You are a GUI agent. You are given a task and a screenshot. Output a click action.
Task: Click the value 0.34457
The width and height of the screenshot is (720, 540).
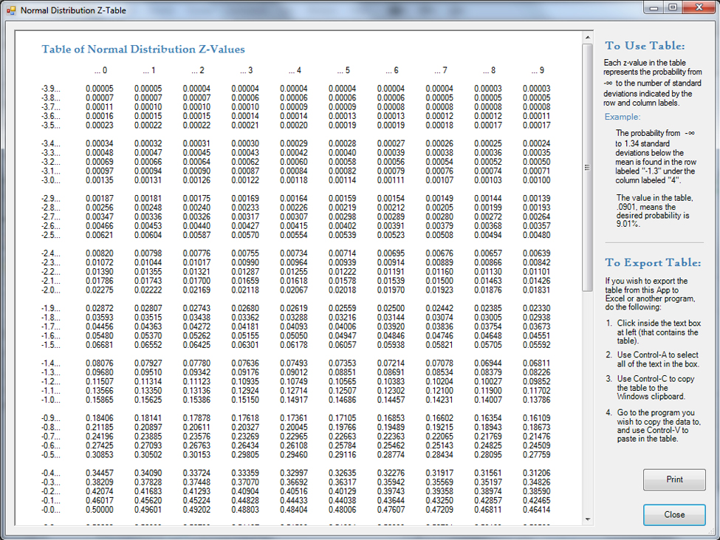[100, 473]
